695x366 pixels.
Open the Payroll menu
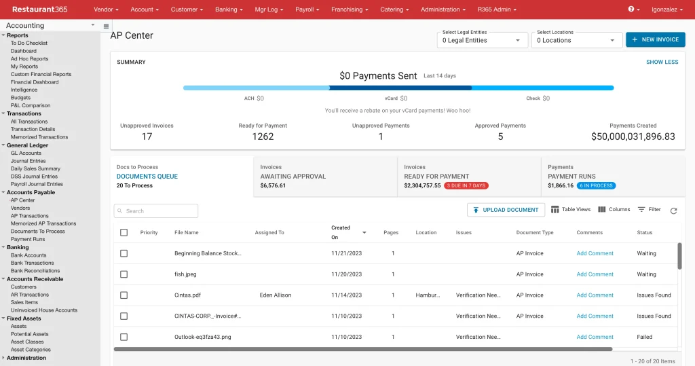307,10
